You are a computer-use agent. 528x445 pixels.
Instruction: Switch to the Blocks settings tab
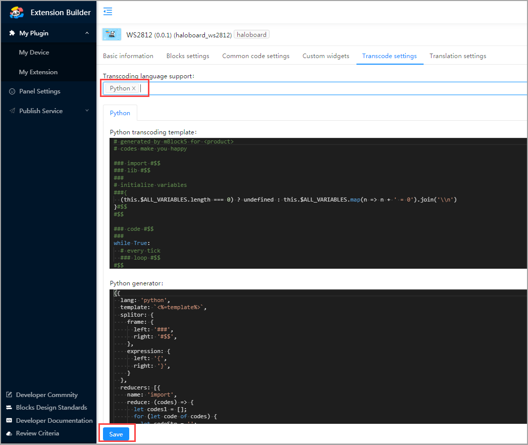[188, 56]
